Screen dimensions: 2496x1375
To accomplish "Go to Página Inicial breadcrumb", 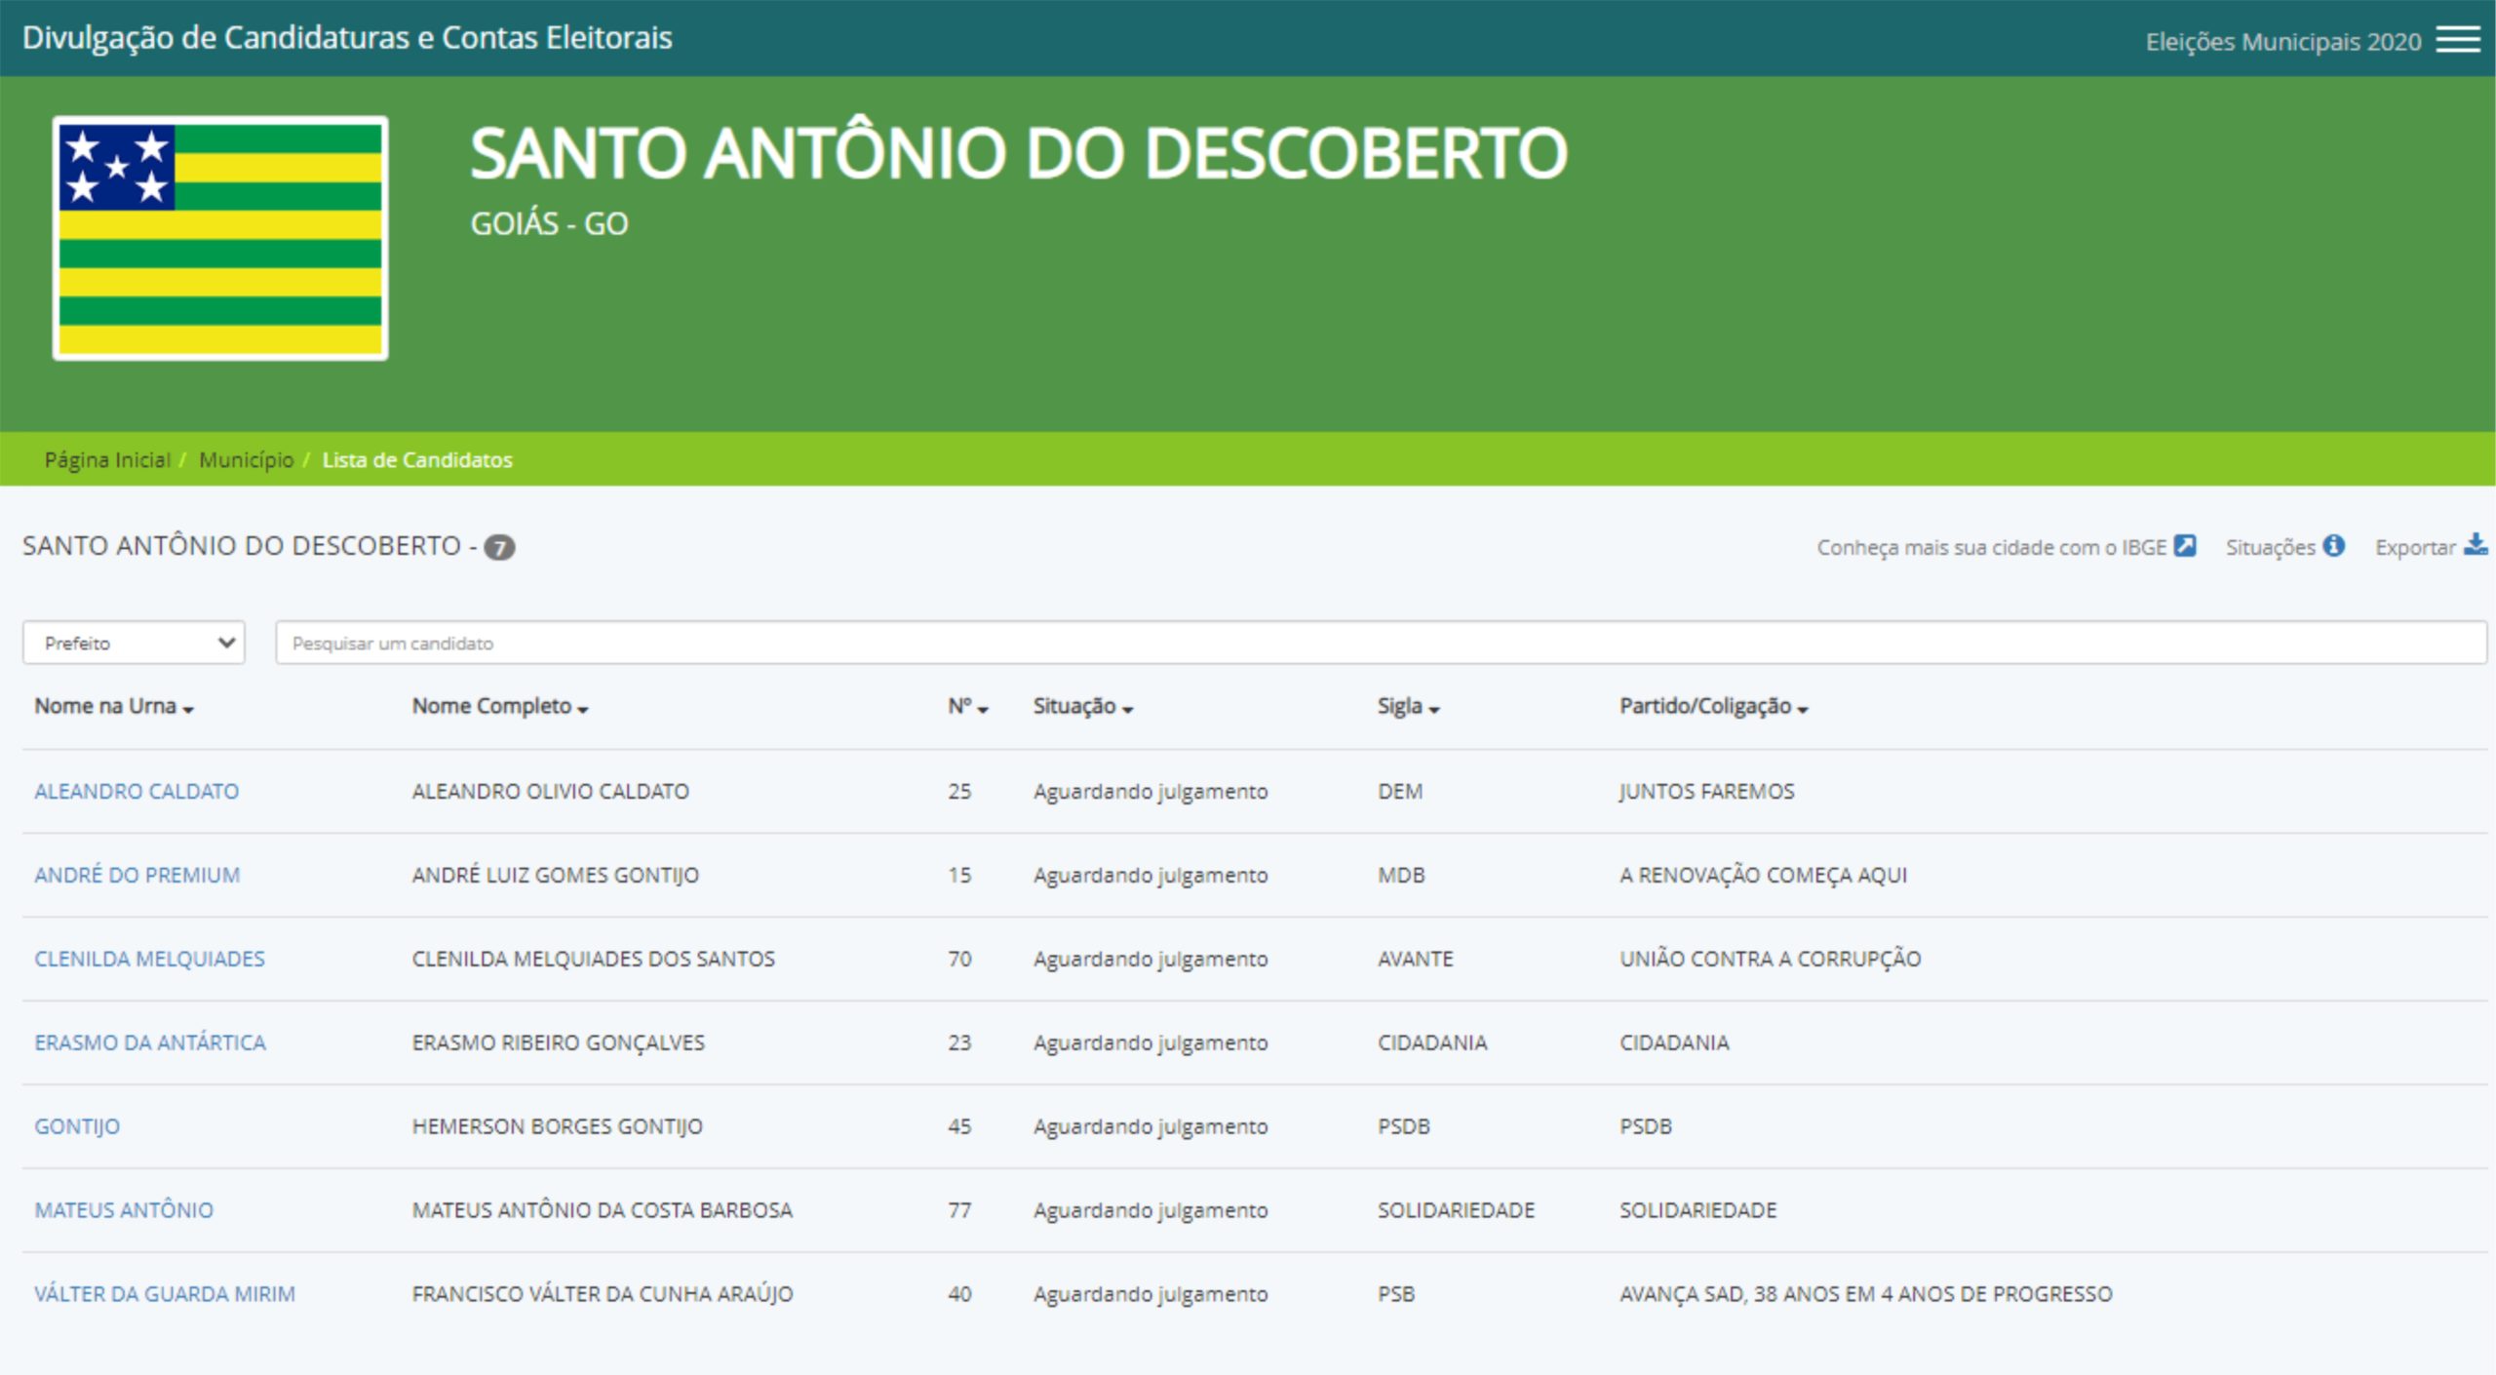I will pos(107,459).
